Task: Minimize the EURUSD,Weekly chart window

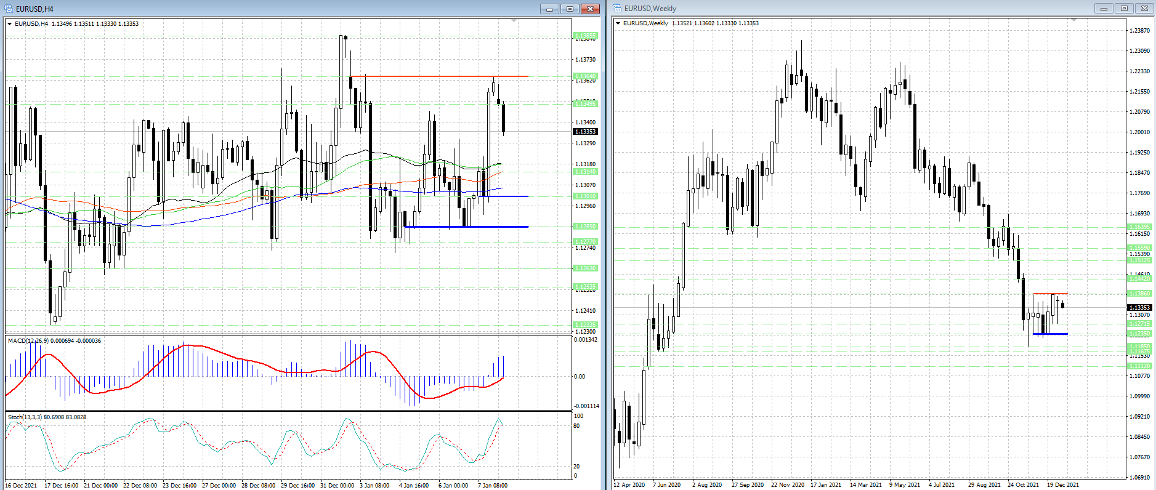Action: coord(1104,9)
